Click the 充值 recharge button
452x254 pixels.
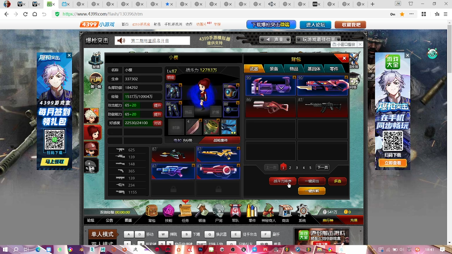(353, 220)
